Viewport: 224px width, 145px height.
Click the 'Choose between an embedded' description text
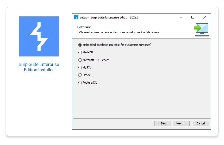(x=120, y=32)
